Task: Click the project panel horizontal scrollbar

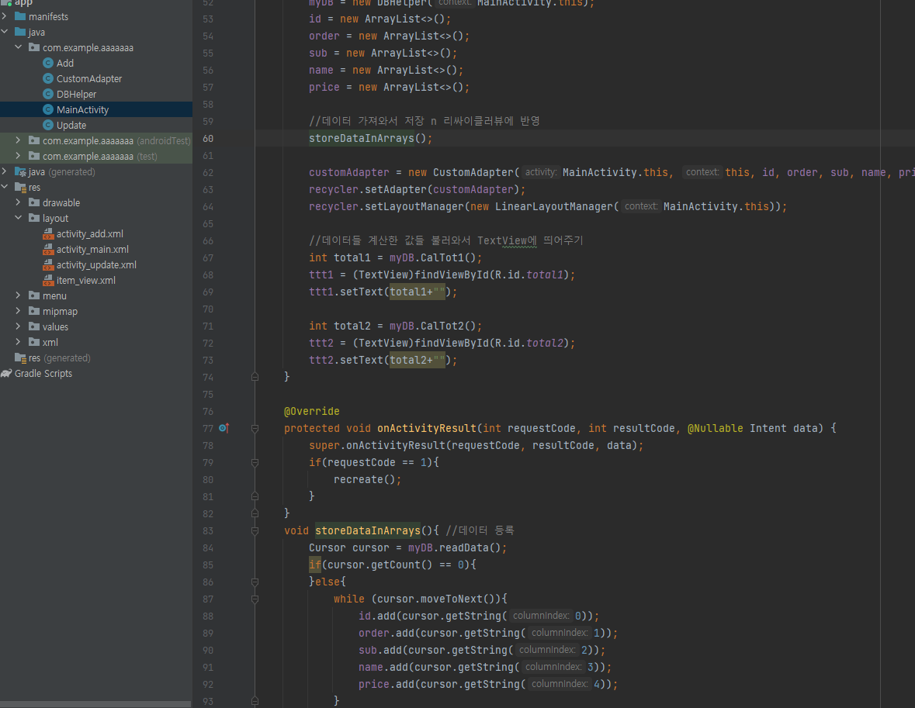Action: (95, 704)
